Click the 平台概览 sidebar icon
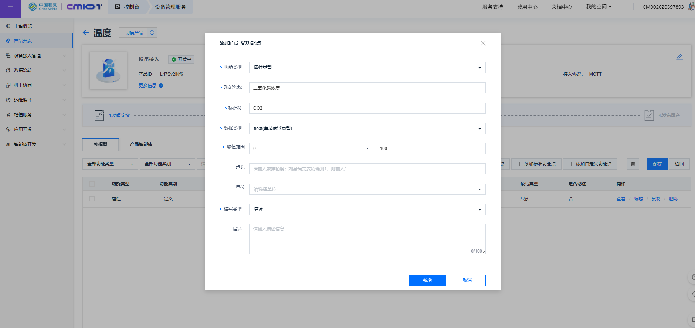Image resolution: width=695 pixels, height=328 pixels. click(8, 26)
